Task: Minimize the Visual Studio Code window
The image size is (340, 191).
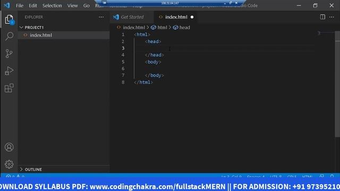Action: [x=299, y=6]
